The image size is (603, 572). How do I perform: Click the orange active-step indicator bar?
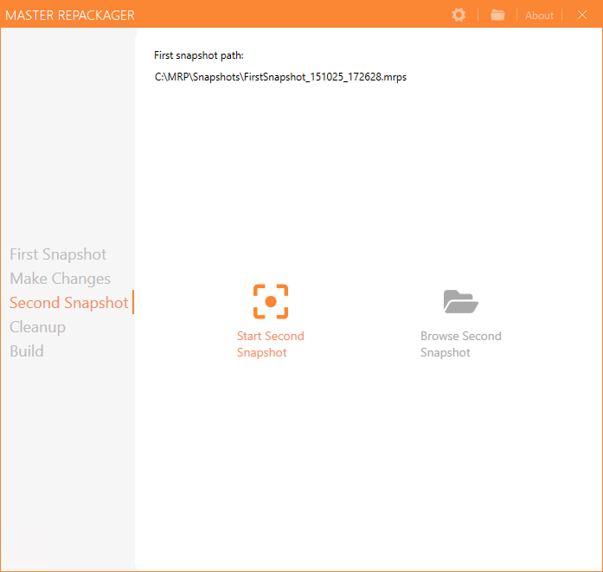pyautogui.click(x=133, y=303)
